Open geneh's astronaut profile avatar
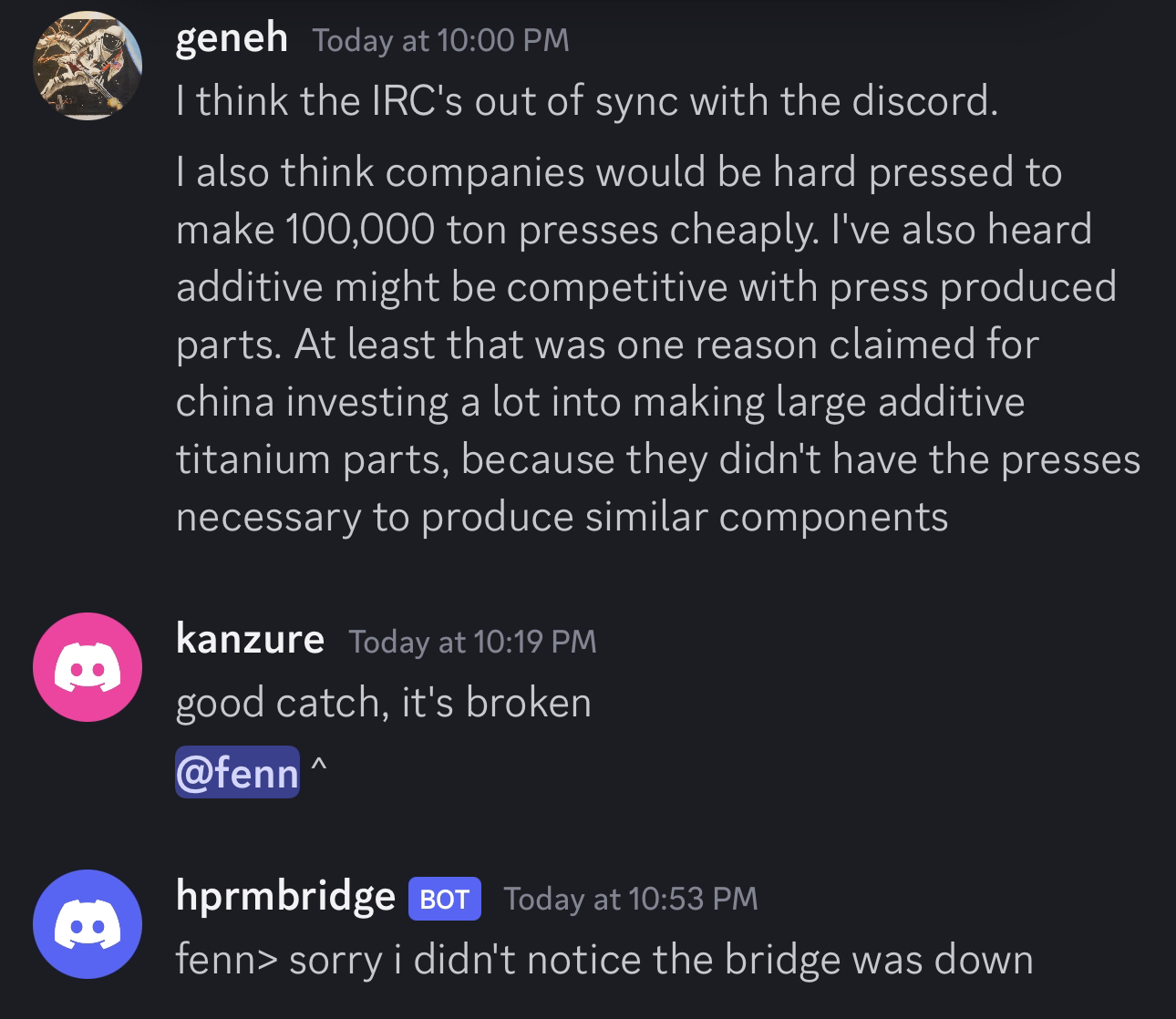This screenshot has height=1019, width=1176. (x=88, y=67)
